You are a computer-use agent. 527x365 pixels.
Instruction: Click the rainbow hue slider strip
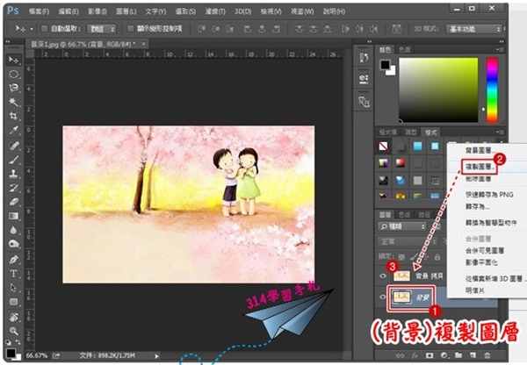492,89
